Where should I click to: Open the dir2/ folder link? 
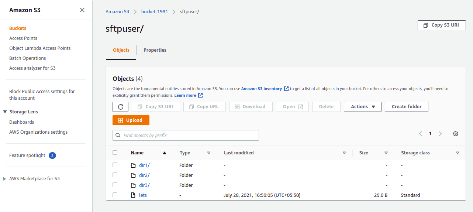144,175
